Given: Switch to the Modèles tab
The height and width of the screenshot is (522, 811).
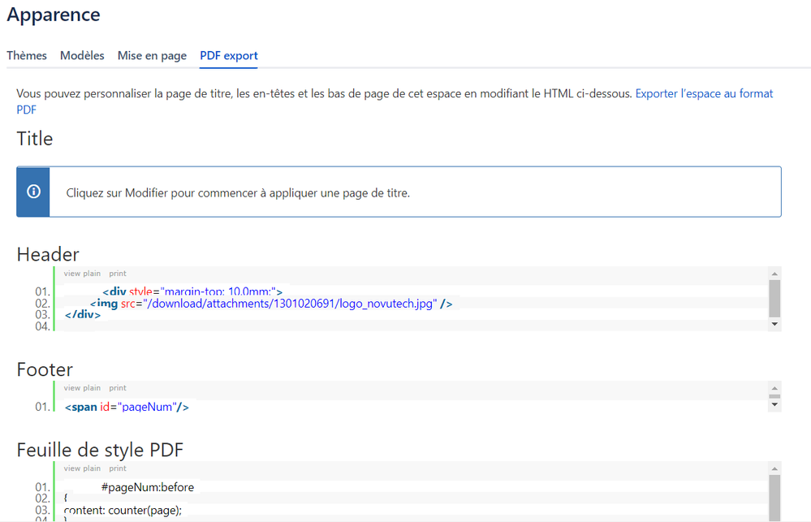Looking at the screenshot, I should 82,55.
